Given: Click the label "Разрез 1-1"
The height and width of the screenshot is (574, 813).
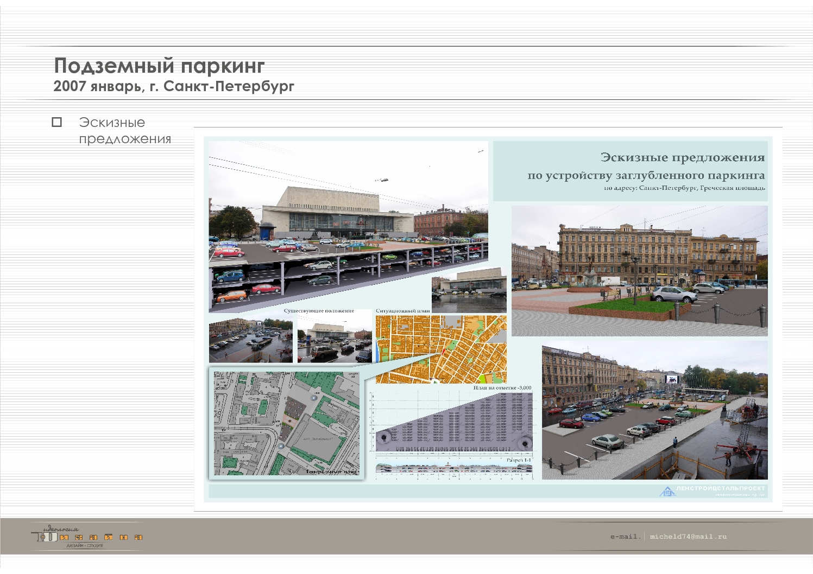Looking at the screenshot, I should (519, 460).
